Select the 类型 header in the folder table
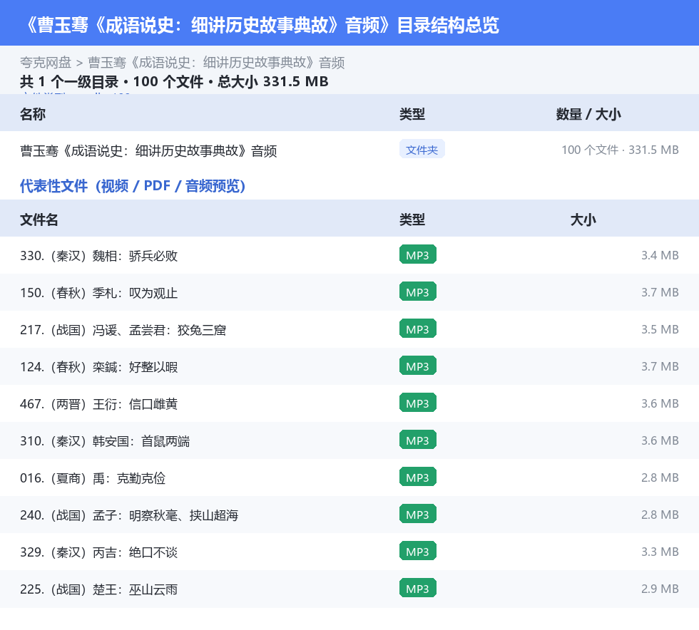This screenshot has height=630, width=699. click(412, 114)
